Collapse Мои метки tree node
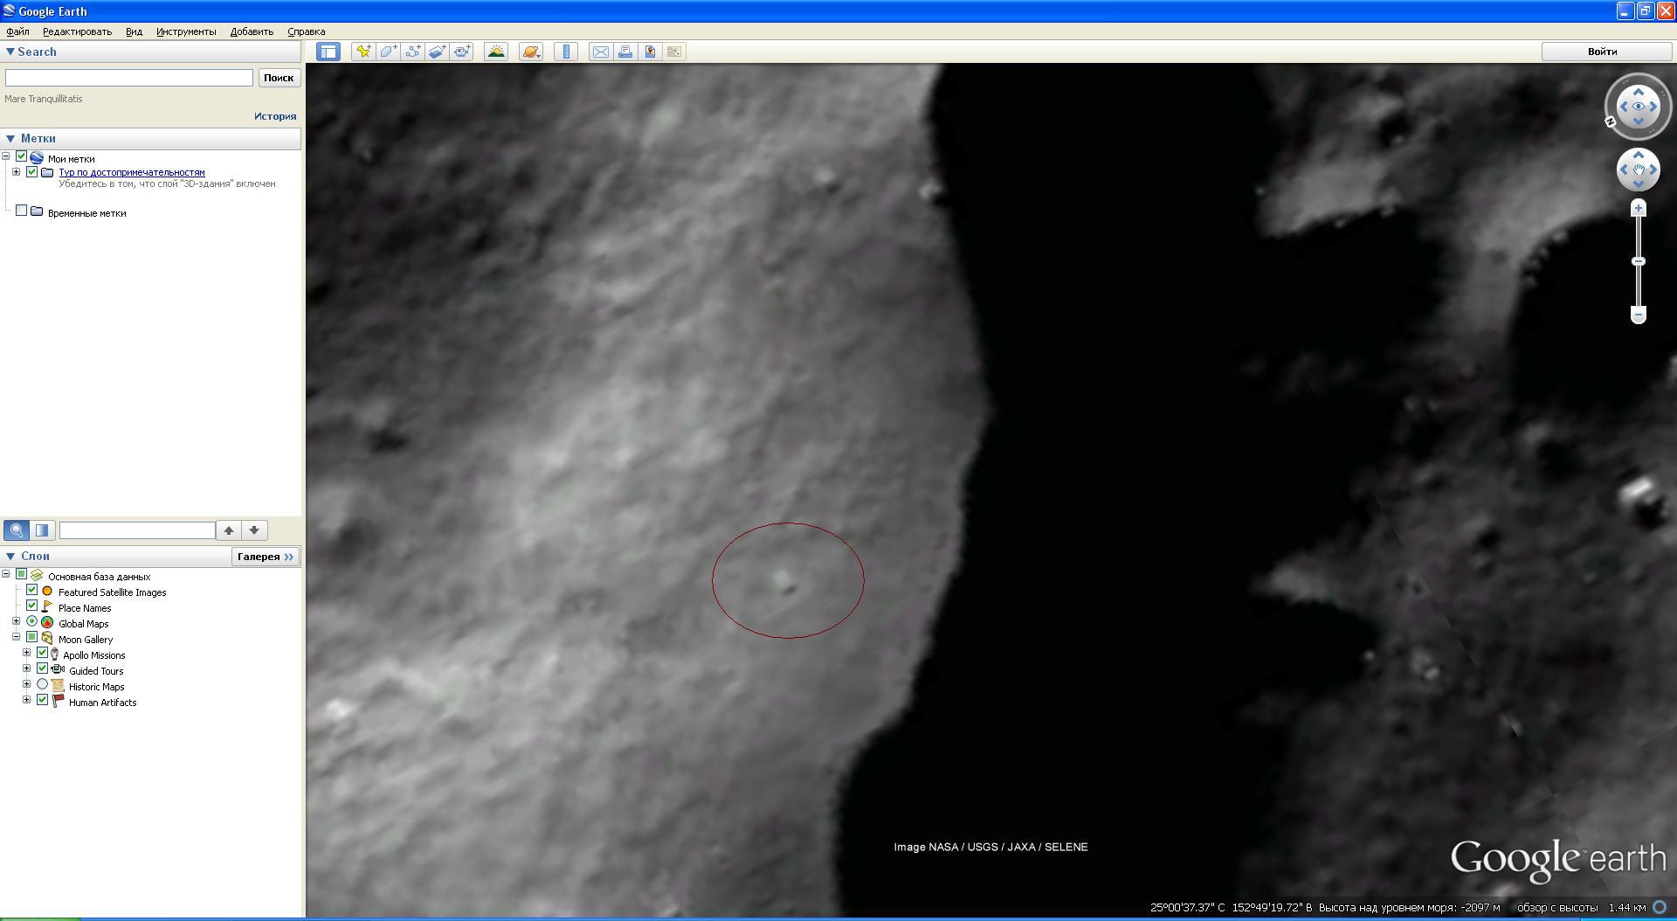Viewport: 1677px width, 921px height. click(6, 157)
